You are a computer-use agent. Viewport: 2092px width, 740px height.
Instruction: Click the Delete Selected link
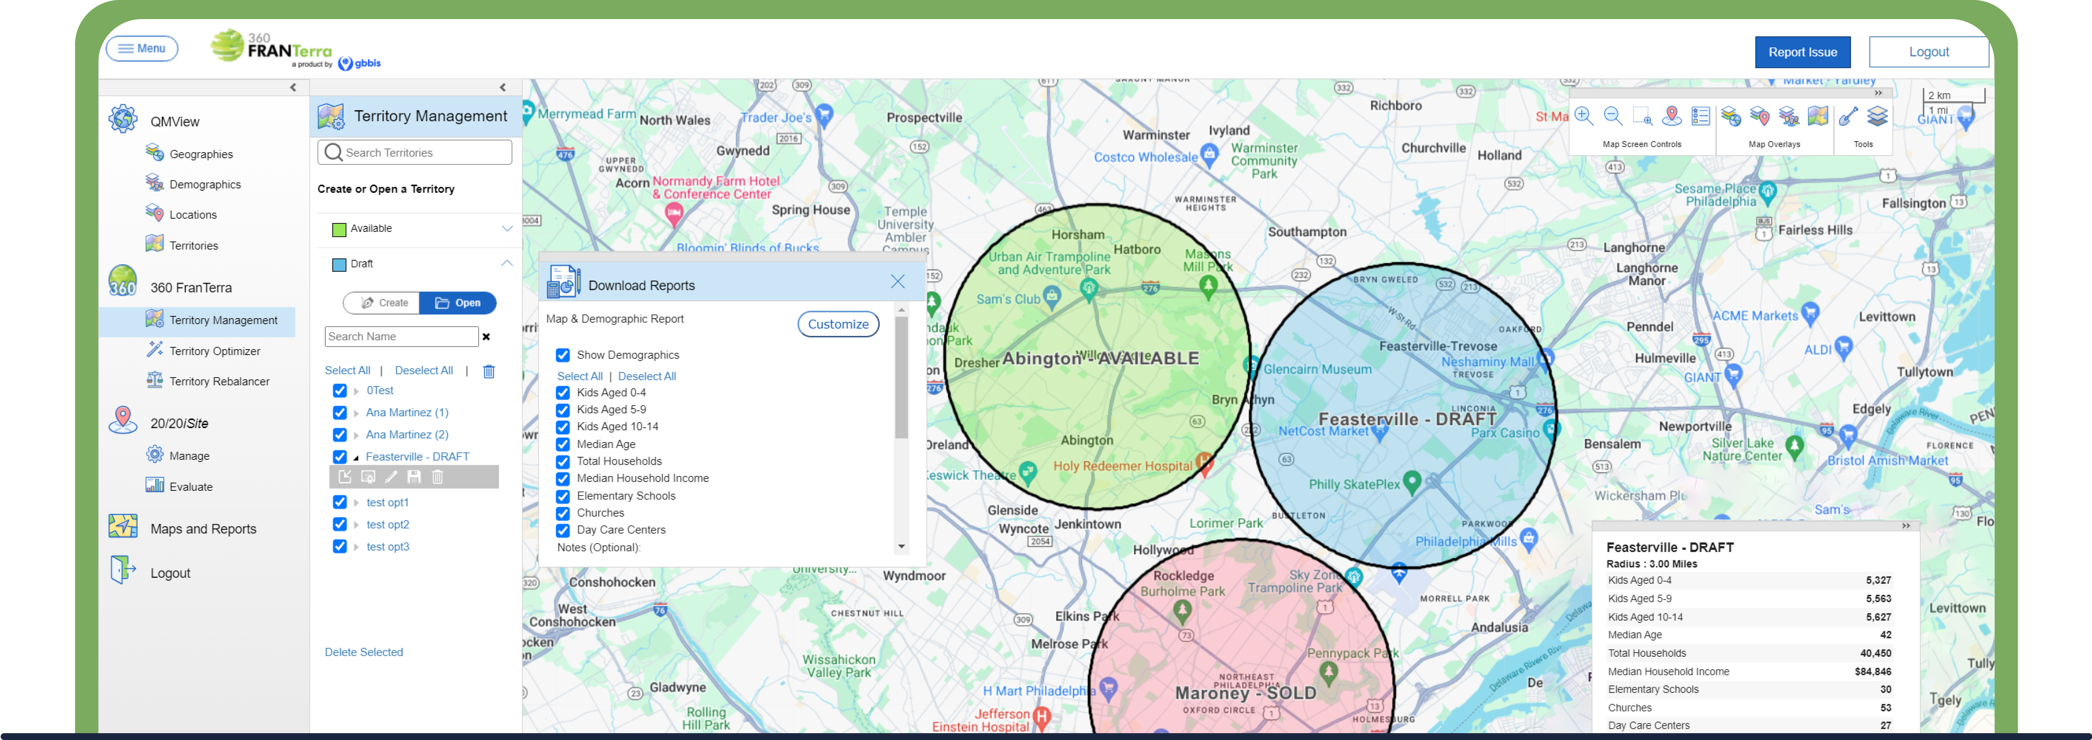[364, 652]
